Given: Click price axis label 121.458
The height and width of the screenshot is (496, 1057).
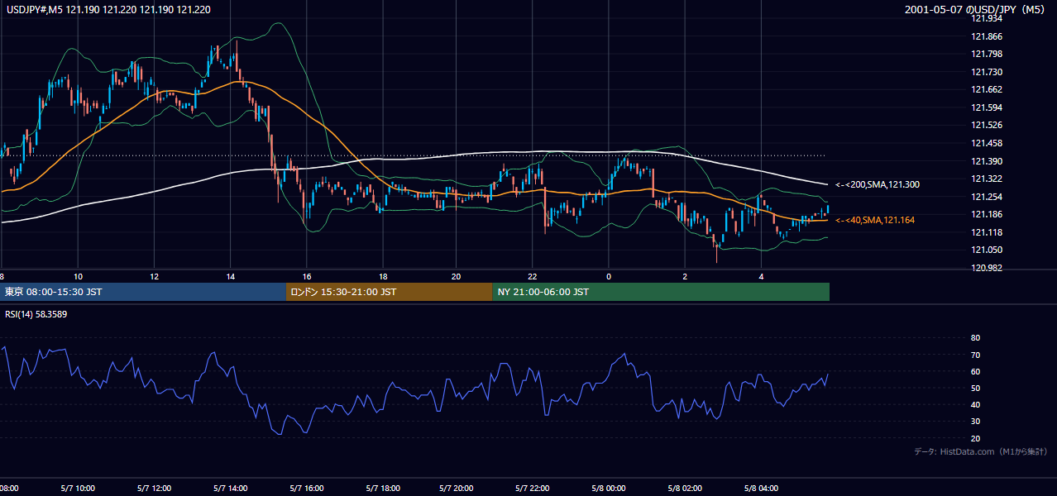Looking at the screenshot, I should point(985,144).
